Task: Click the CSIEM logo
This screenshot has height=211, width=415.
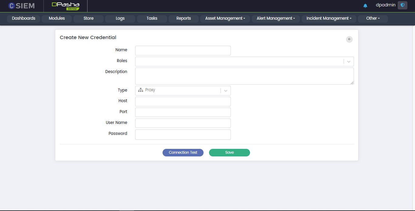Action: [x=22, y=6]
